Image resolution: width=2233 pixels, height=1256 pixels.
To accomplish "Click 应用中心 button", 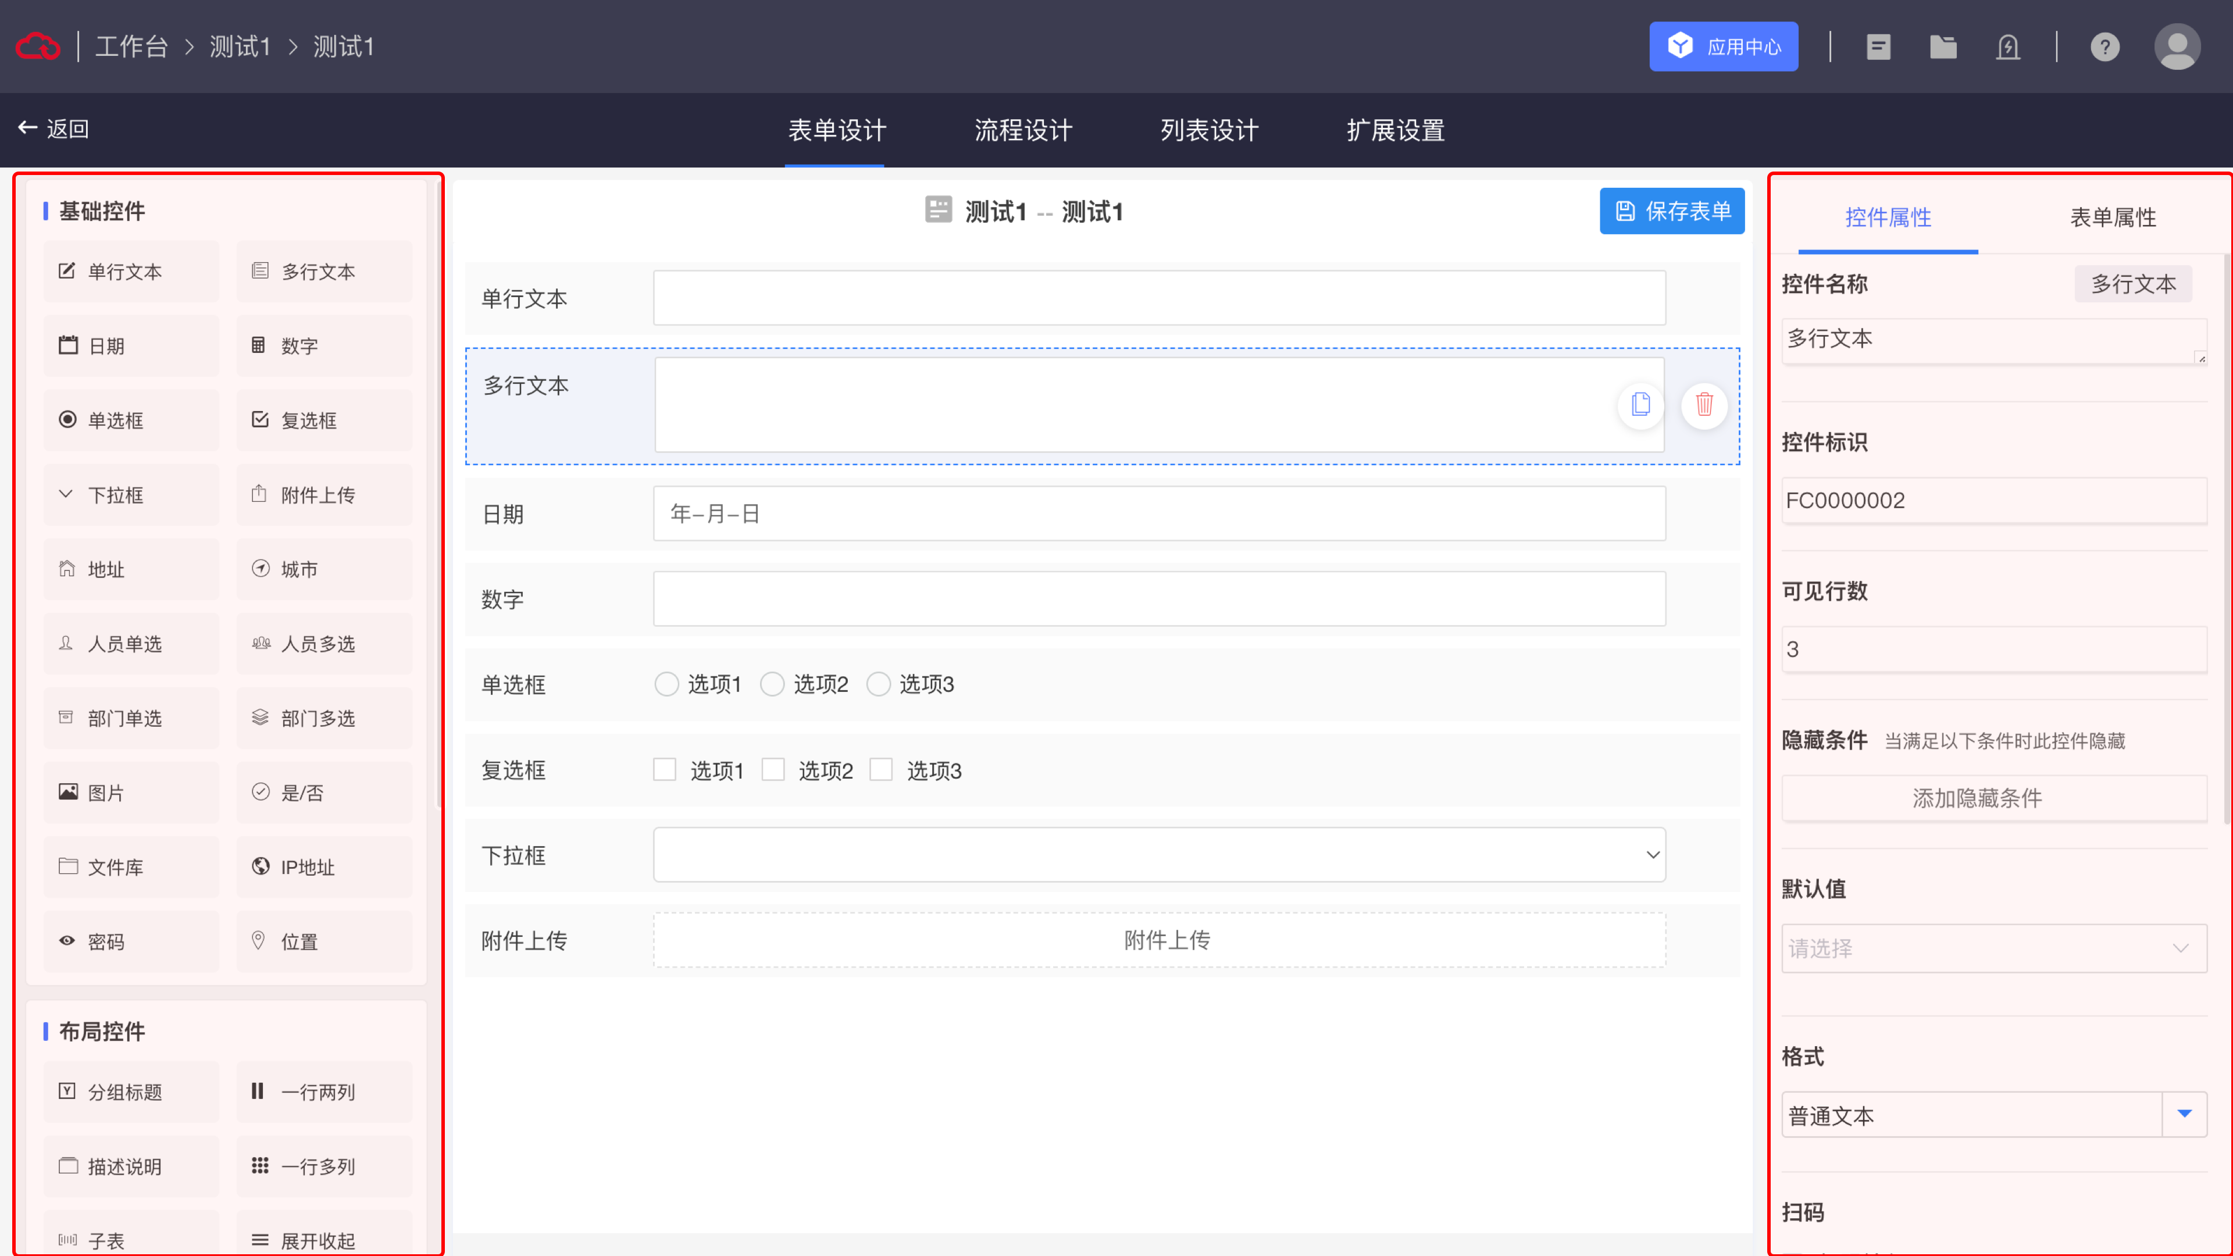I will (x=1723, y=47).
